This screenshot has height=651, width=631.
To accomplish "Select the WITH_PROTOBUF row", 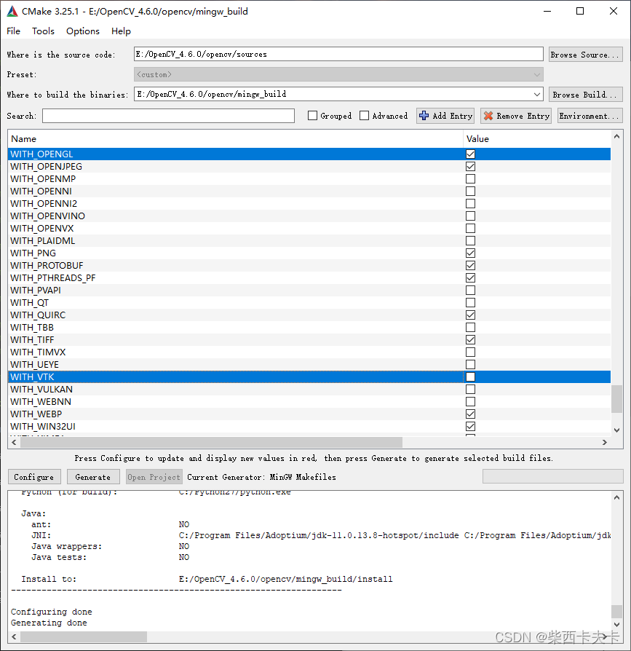I will pos(309,265).
